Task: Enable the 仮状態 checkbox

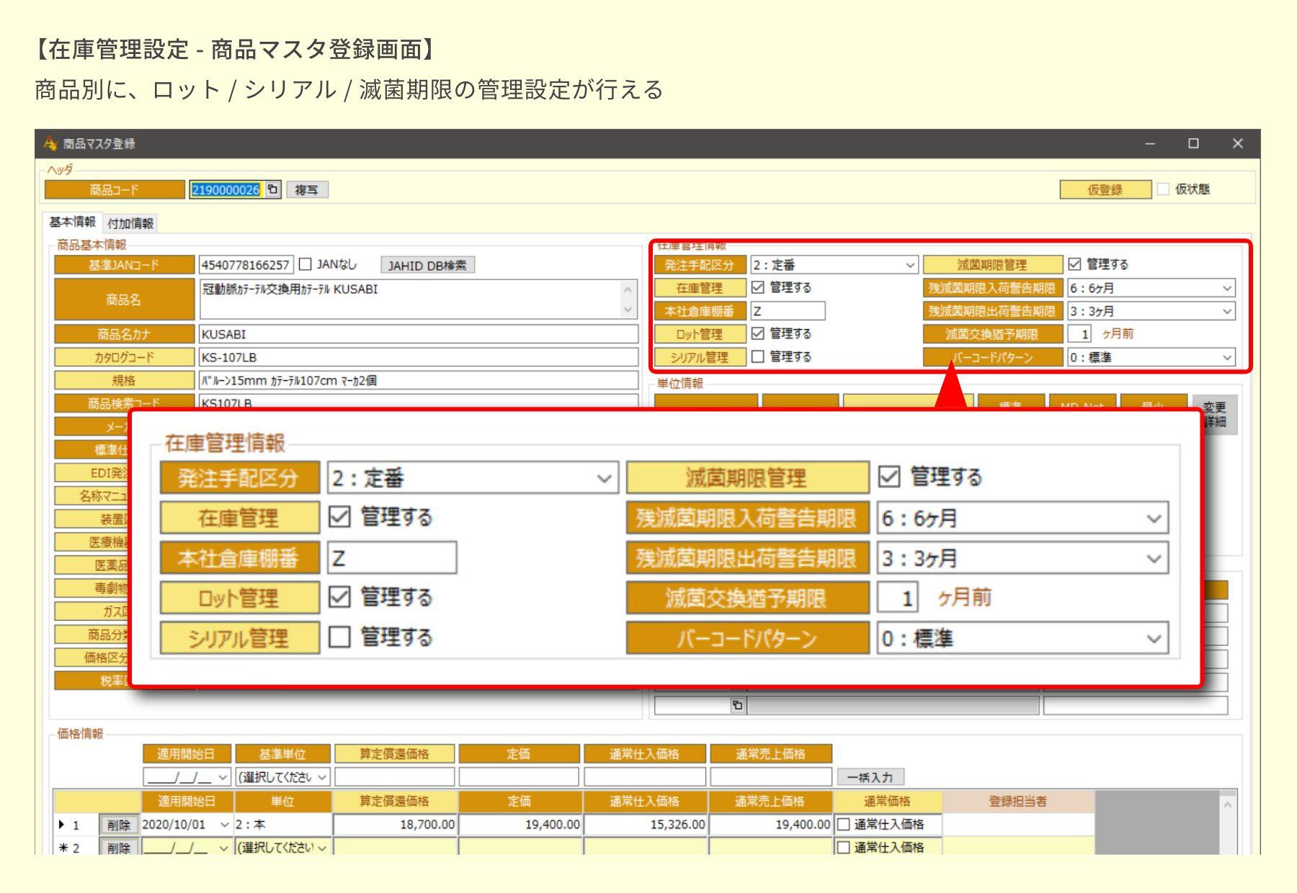Action: pos(1163,189)
